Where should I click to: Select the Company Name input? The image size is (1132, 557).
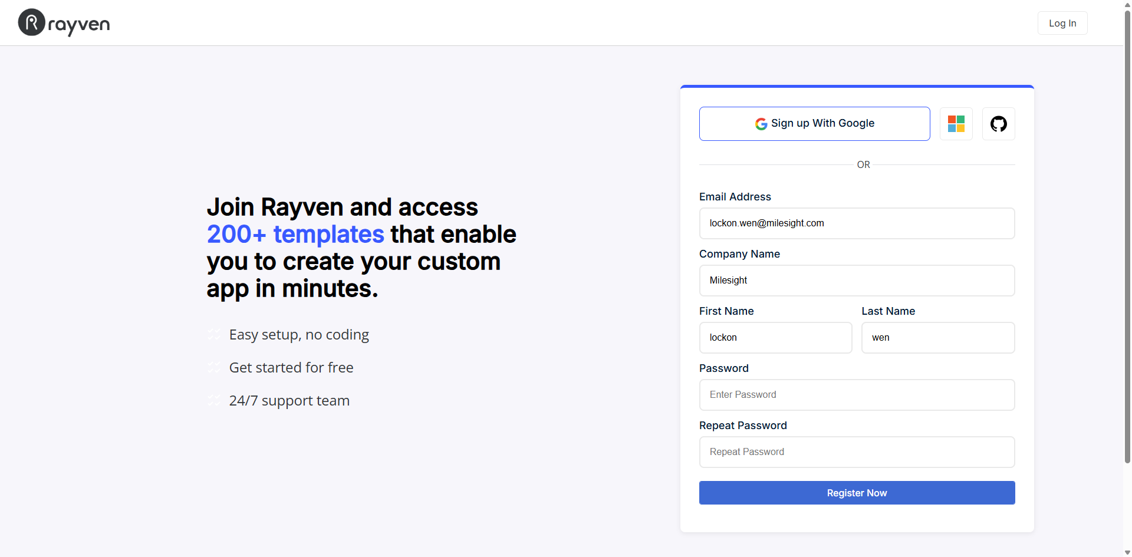tap(857, 281)
